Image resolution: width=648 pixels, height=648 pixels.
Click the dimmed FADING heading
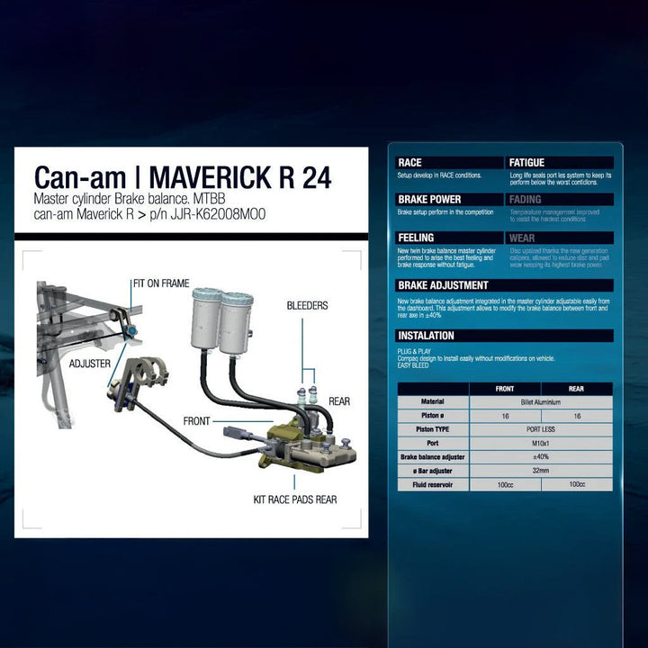pos(526,200)
